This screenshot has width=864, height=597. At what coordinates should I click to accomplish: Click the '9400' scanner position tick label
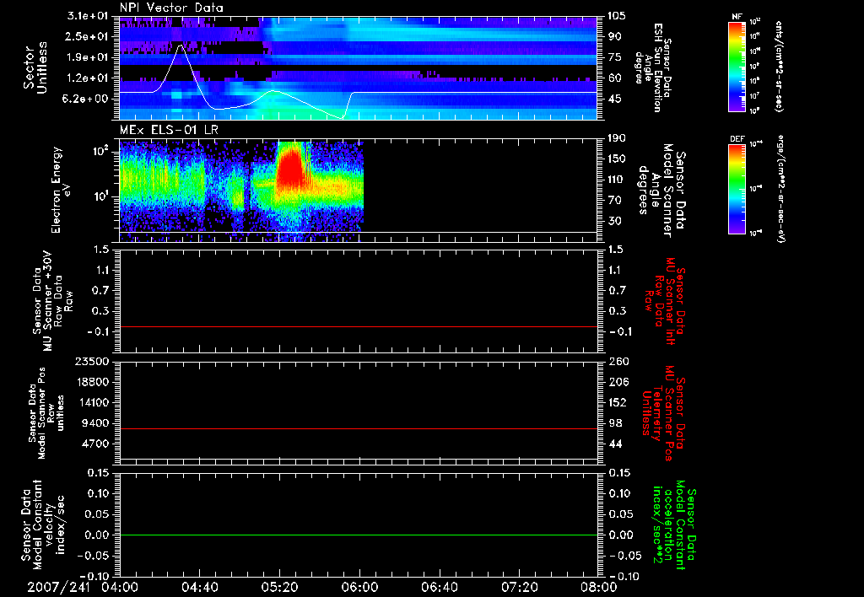95,423
